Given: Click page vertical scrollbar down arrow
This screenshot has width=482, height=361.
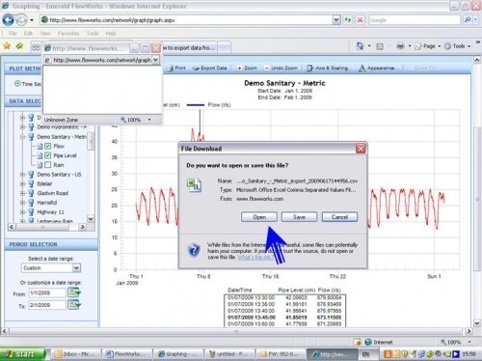Looking at the screenshot, I should 477,322.
